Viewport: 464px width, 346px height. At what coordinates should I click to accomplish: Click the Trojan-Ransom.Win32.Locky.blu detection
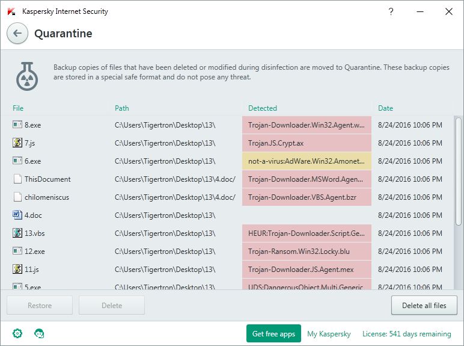tap(307, 252)
